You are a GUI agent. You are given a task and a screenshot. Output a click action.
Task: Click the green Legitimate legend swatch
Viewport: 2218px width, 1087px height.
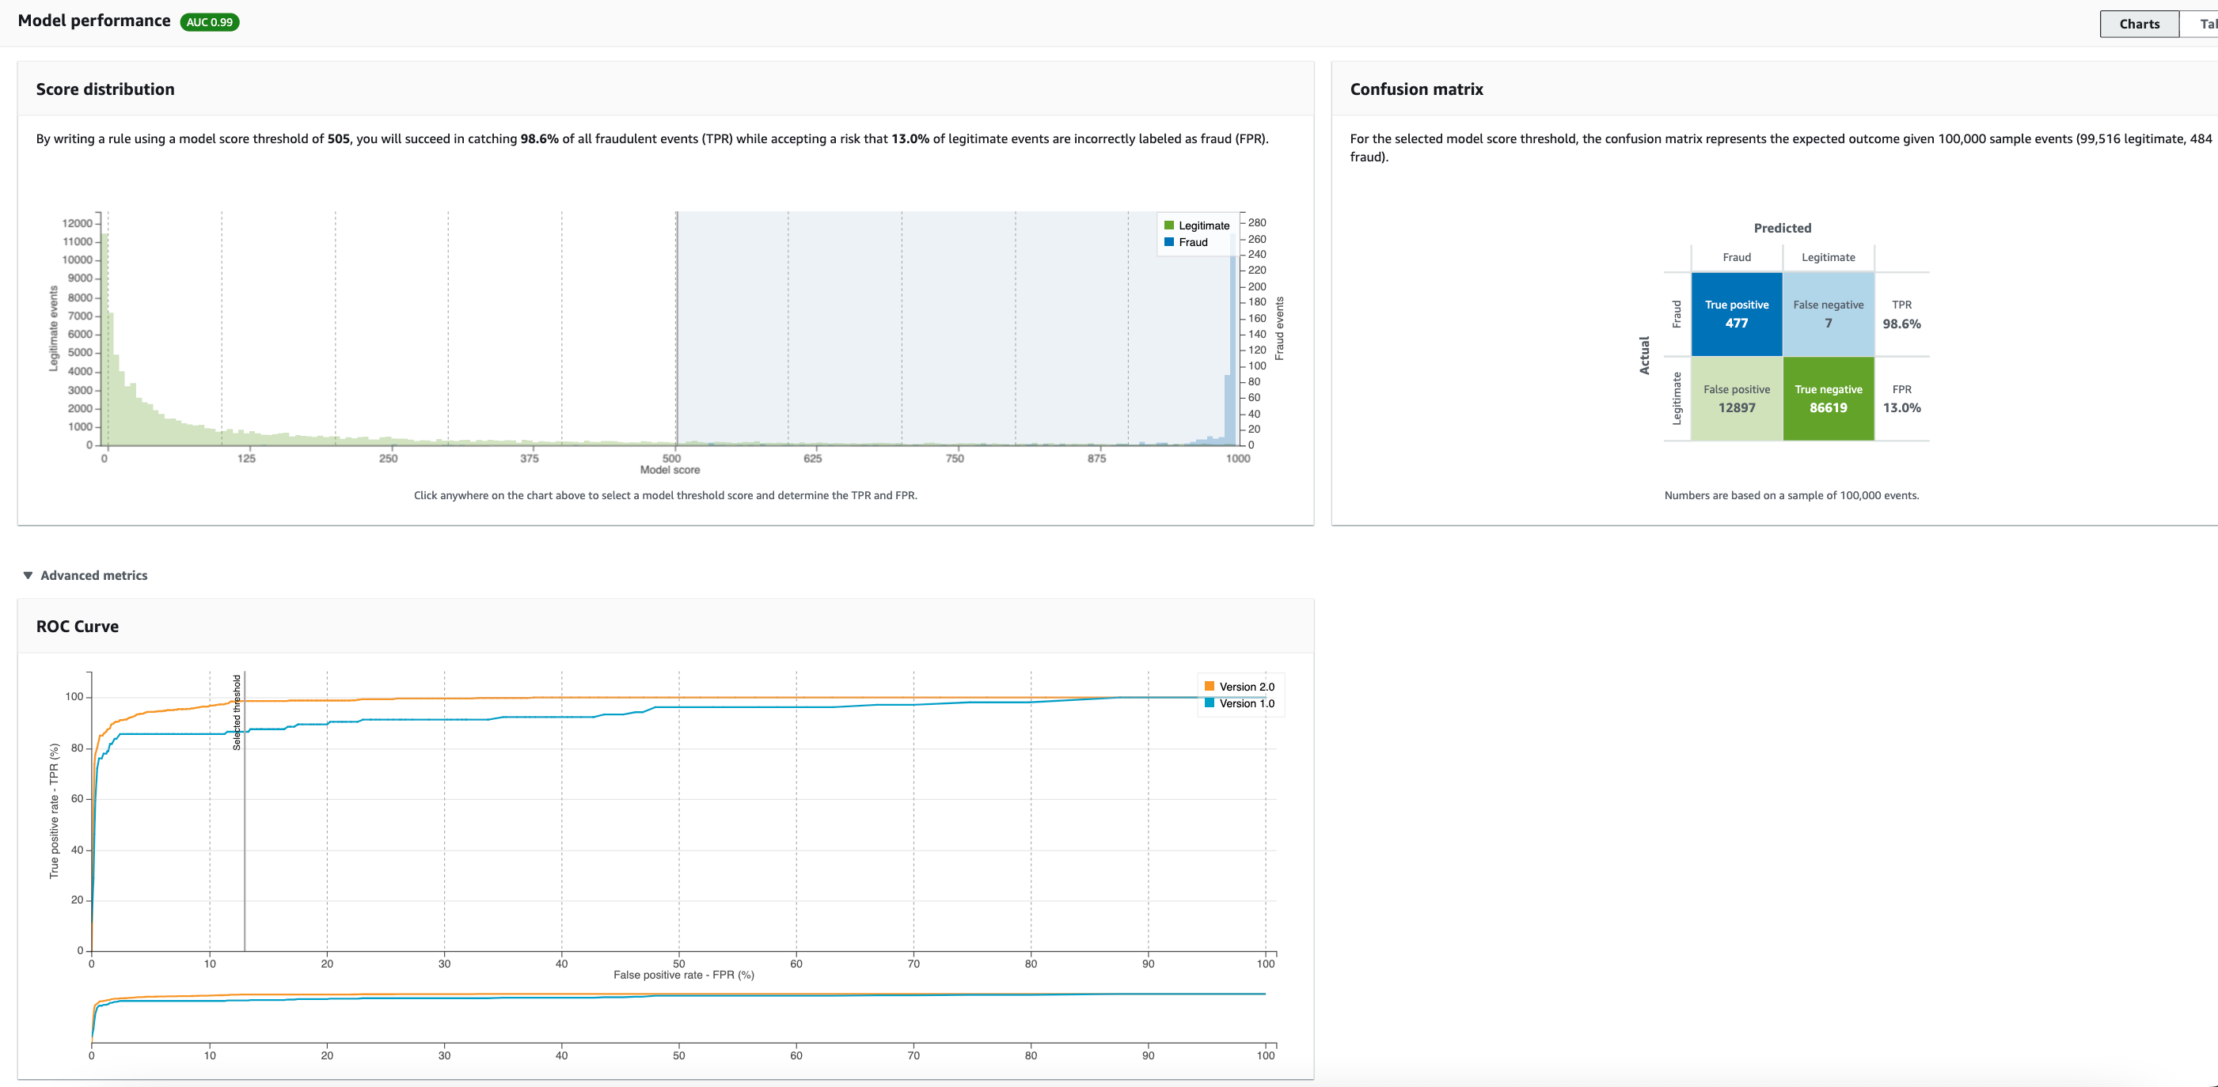(1168, 225)
